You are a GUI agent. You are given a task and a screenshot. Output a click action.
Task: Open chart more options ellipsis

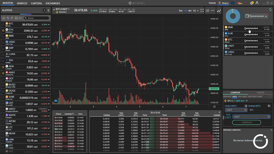click(x=213, y=11)
